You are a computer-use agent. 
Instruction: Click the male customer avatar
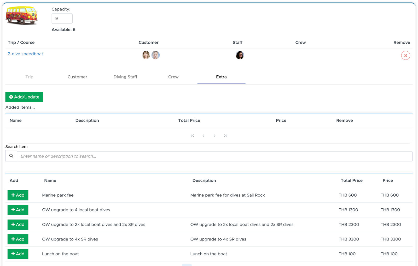click(x=156, y=55)
